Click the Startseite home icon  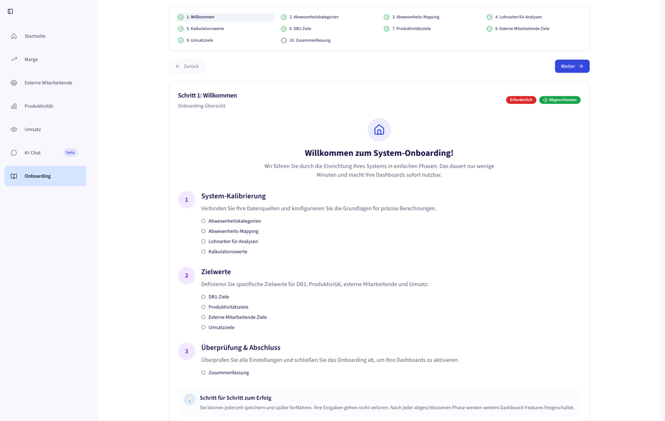coord(14,36)
